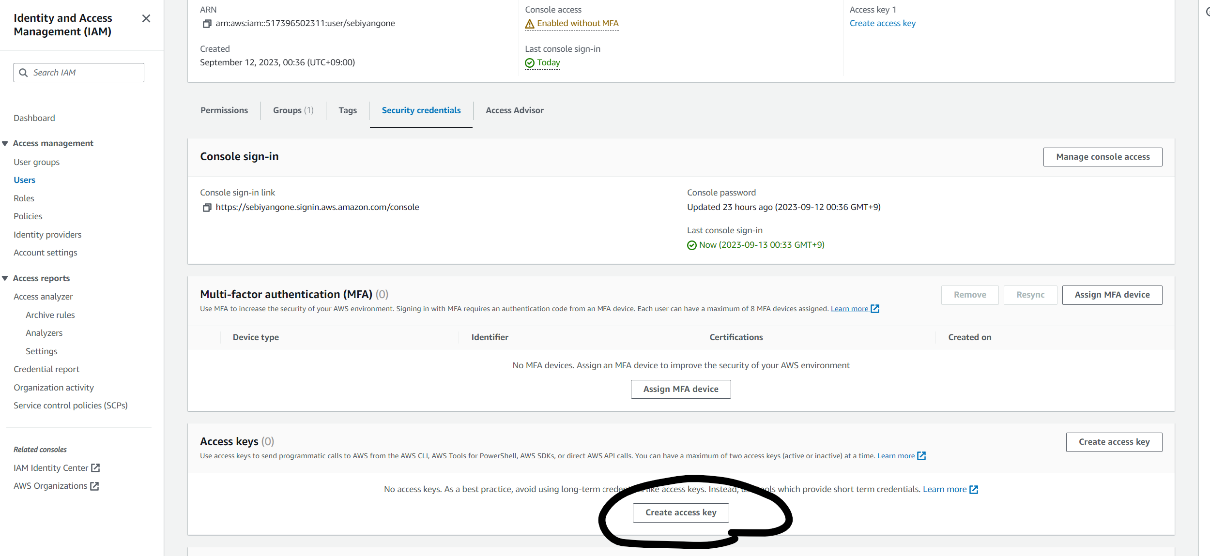The height and width of the screenshot is (556, 1210).
Task: Go to IAM Dashboard
Action: [34, 118]
